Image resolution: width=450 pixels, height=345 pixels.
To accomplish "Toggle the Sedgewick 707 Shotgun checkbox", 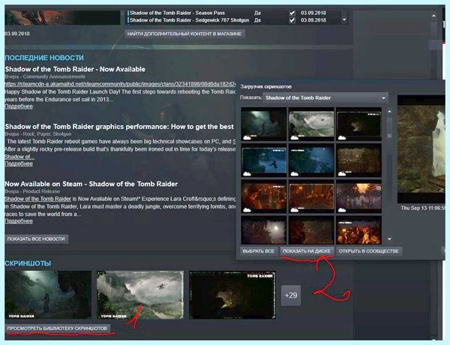I will click(x=292, y=20).
